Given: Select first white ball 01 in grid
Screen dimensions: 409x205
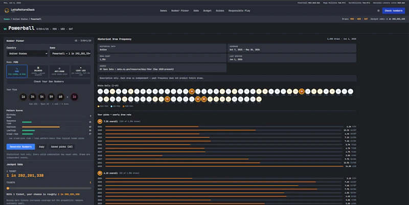Looking at the screenshot, I should coord(100,92).
